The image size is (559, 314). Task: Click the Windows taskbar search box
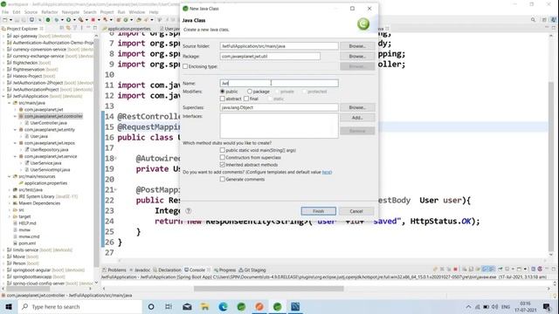[79, 306]
